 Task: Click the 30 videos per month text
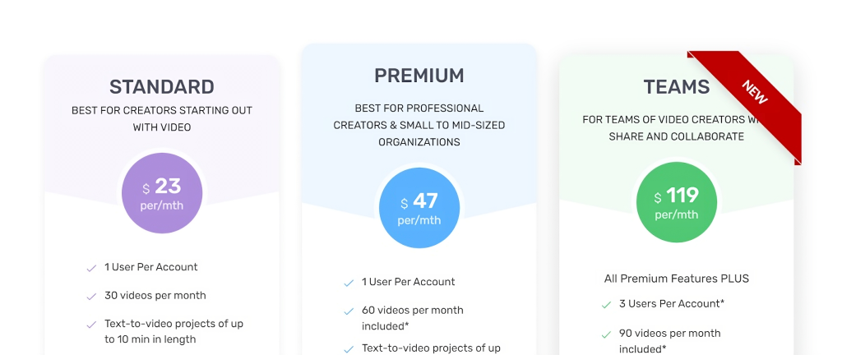(155, 296)
